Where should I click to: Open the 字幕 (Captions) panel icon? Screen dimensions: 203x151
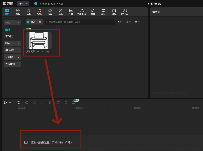point(71,12)
